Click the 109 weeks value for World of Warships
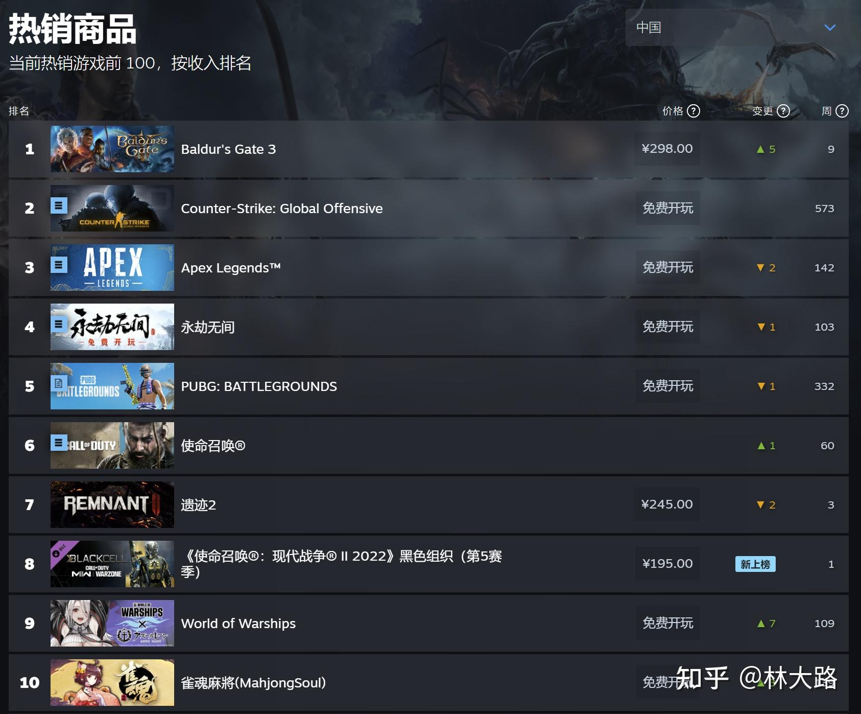Viewport: 861px width, 714px height. pyautogui.click(x=824, y=624)
